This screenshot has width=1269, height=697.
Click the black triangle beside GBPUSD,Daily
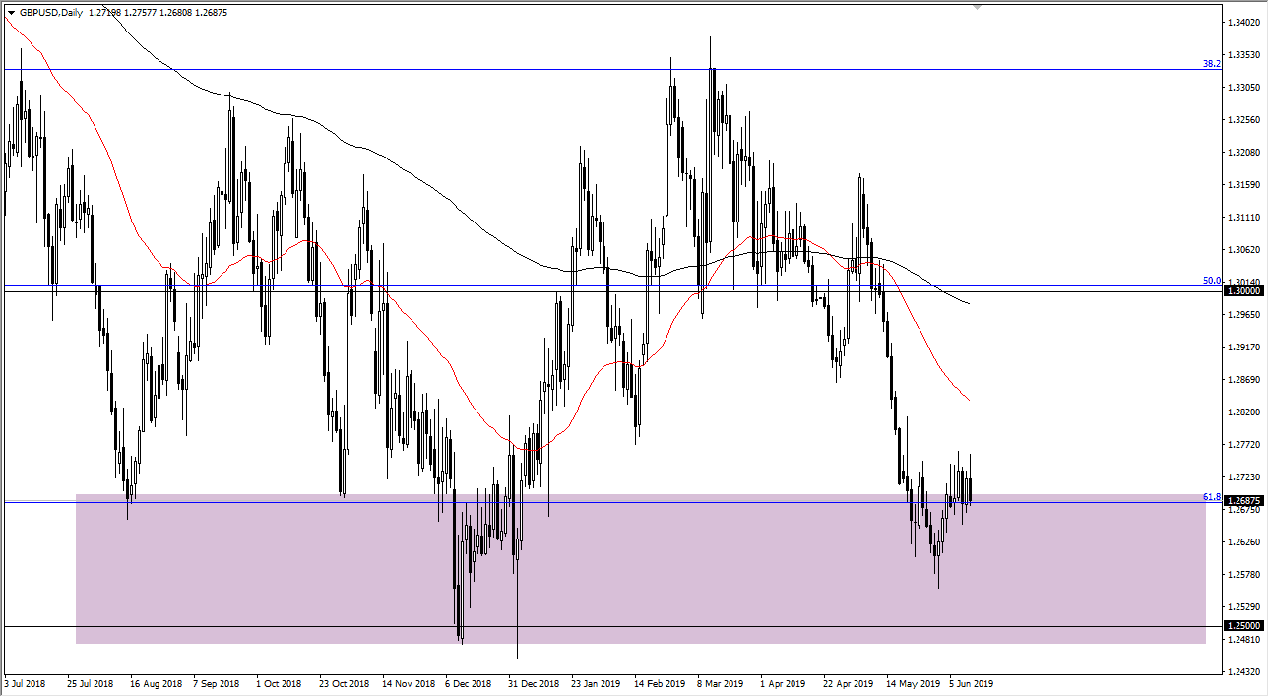[x=11, y=13]
